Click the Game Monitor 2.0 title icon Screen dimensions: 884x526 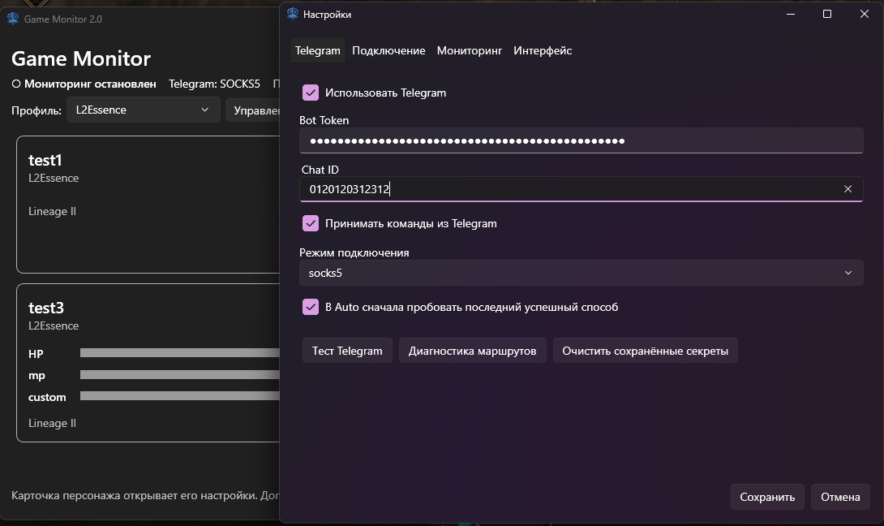[12, 19]
